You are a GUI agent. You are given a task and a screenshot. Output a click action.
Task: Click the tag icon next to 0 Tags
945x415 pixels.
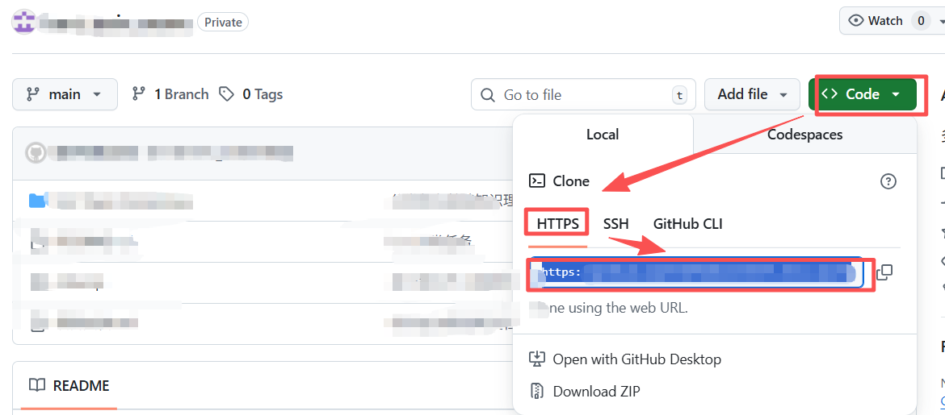(x=227, y=94)
